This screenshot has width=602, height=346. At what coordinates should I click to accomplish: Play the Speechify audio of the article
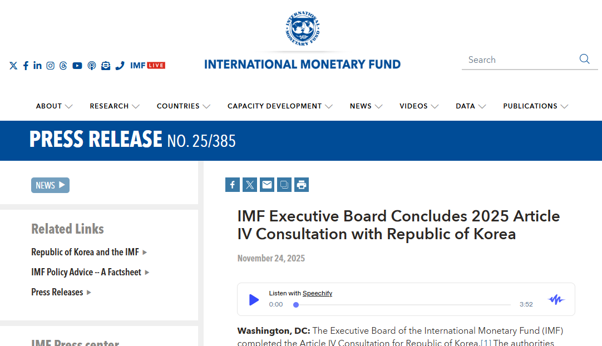click(x=254, y=300)
